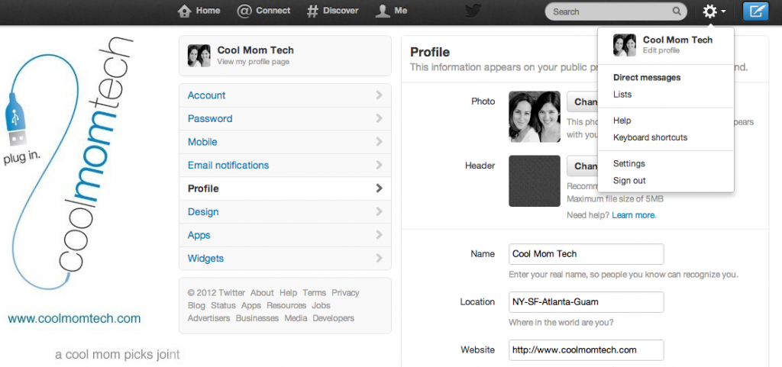Image resolution: width=782 pixels, height=367 pixels.
Task: Click the Learn more link
Action: (x=634, y=215)
